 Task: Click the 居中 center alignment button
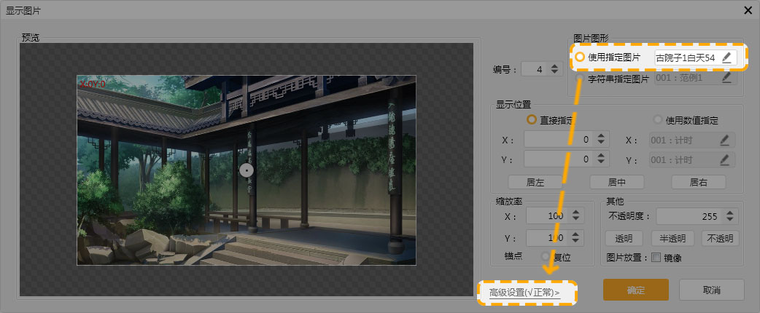(616, 182)
